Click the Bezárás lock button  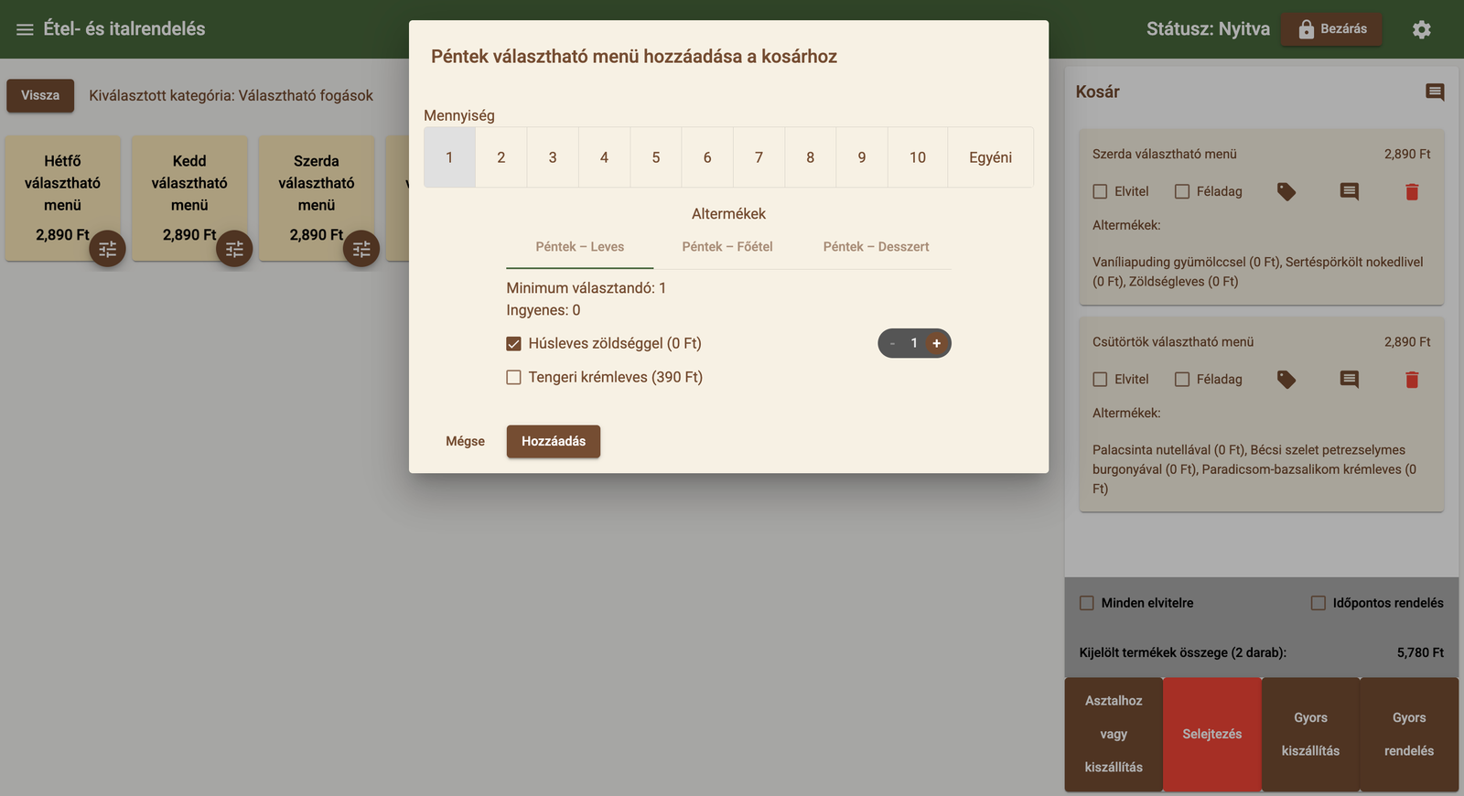coord(1331,29)
